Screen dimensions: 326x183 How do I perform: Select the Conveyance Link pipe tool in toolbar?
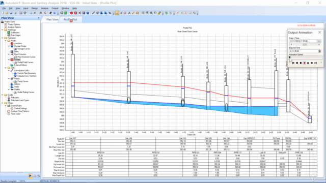[93, 13]
